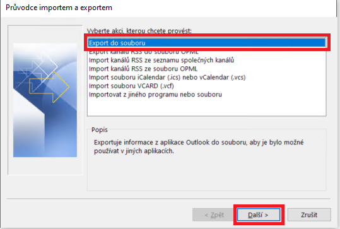Click blank area inside the Popis box
The height and width of the screenshot is (229, 340).
tap(207, 173)
